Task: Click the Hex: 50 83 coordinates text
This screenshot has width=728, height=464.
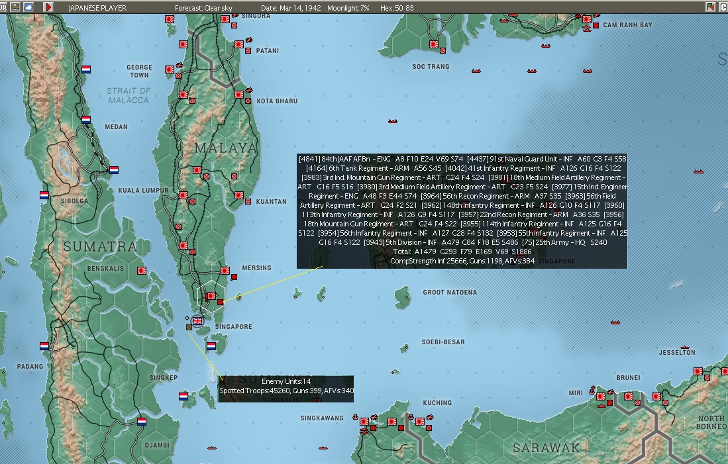Action: pyautogui.click(x=397, y=8)
